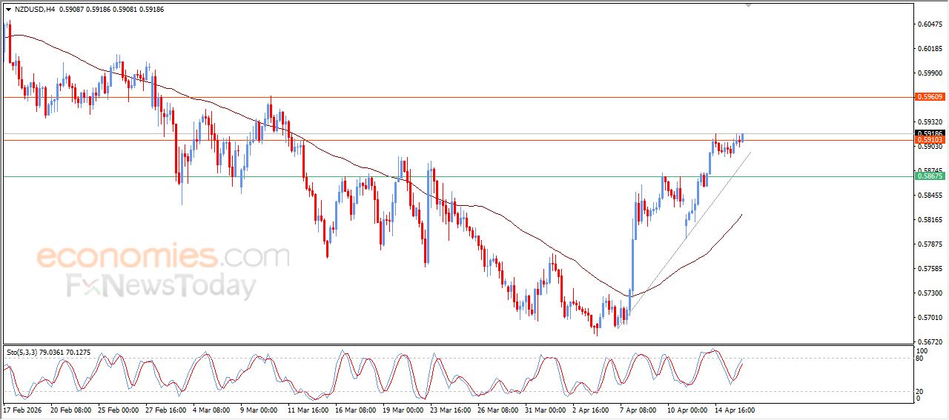949x420 pixels.
Task: Click the FxNewsToday watermark text
Action: tap(162, 286)
